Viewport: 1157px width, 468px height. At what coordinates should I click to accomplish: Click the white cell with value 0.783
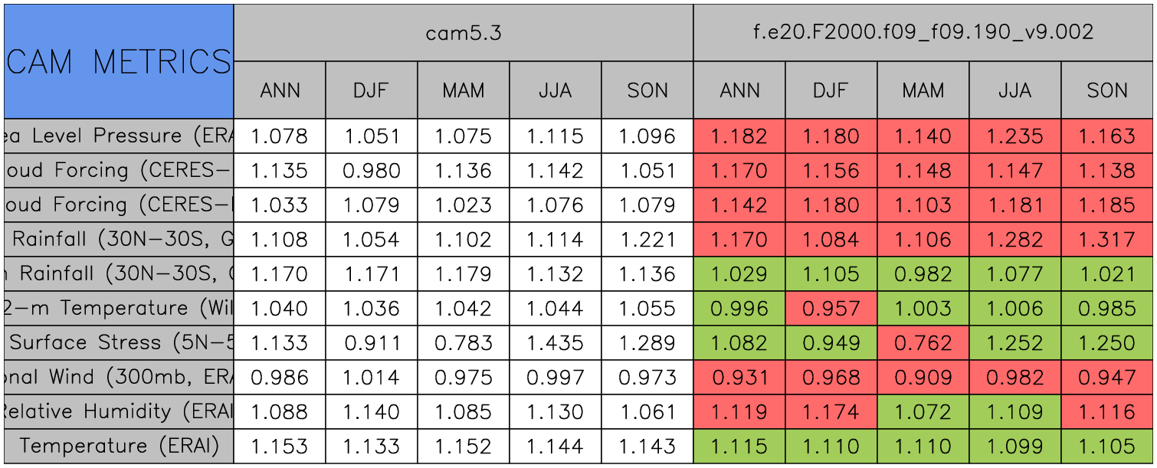(464, 343)
